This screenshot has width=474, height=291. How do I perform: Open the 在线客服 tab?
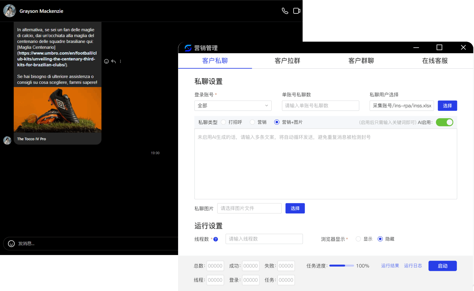pyautogui.click(x=435, y=61)
